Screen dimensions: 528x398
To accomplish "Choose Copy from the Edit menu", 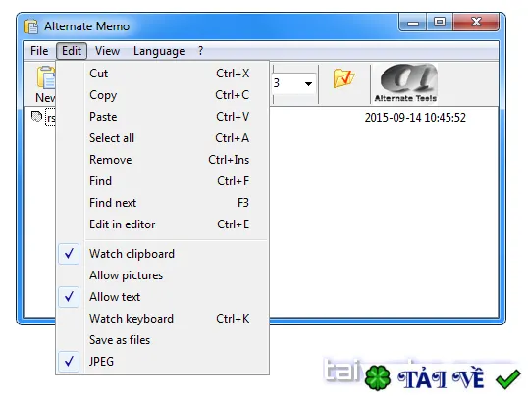I will (162, 95).
